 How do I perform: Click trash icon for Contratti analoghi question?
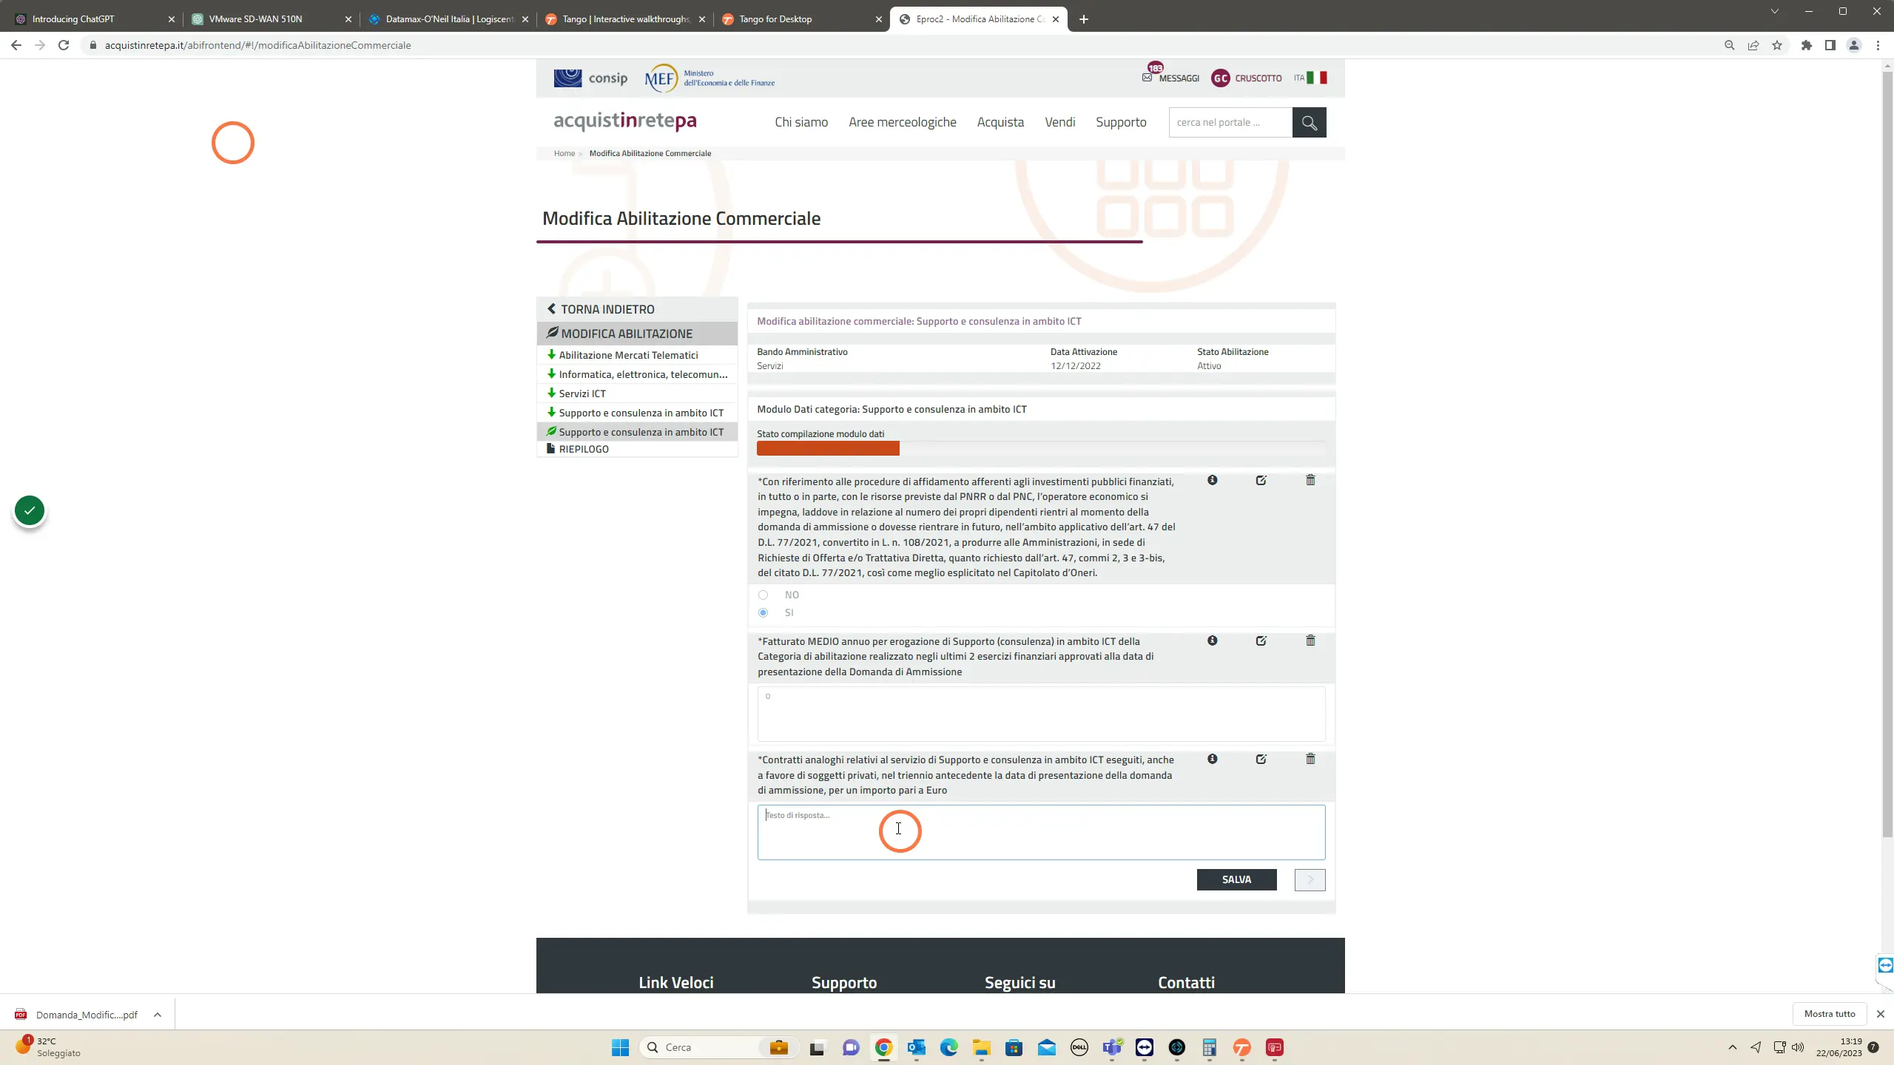coord(1310,759)
